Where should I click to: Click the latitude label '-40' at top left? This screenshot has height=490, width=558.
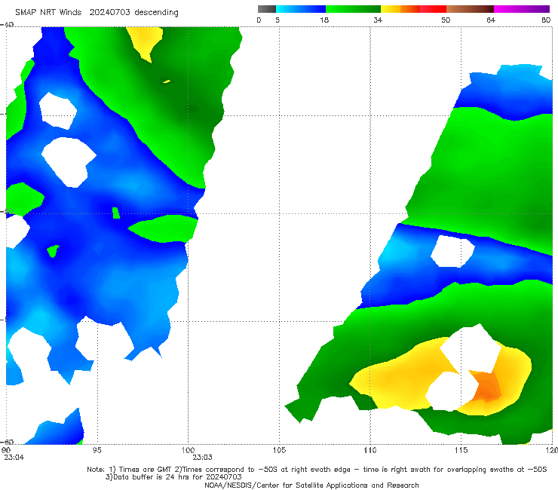7,25
